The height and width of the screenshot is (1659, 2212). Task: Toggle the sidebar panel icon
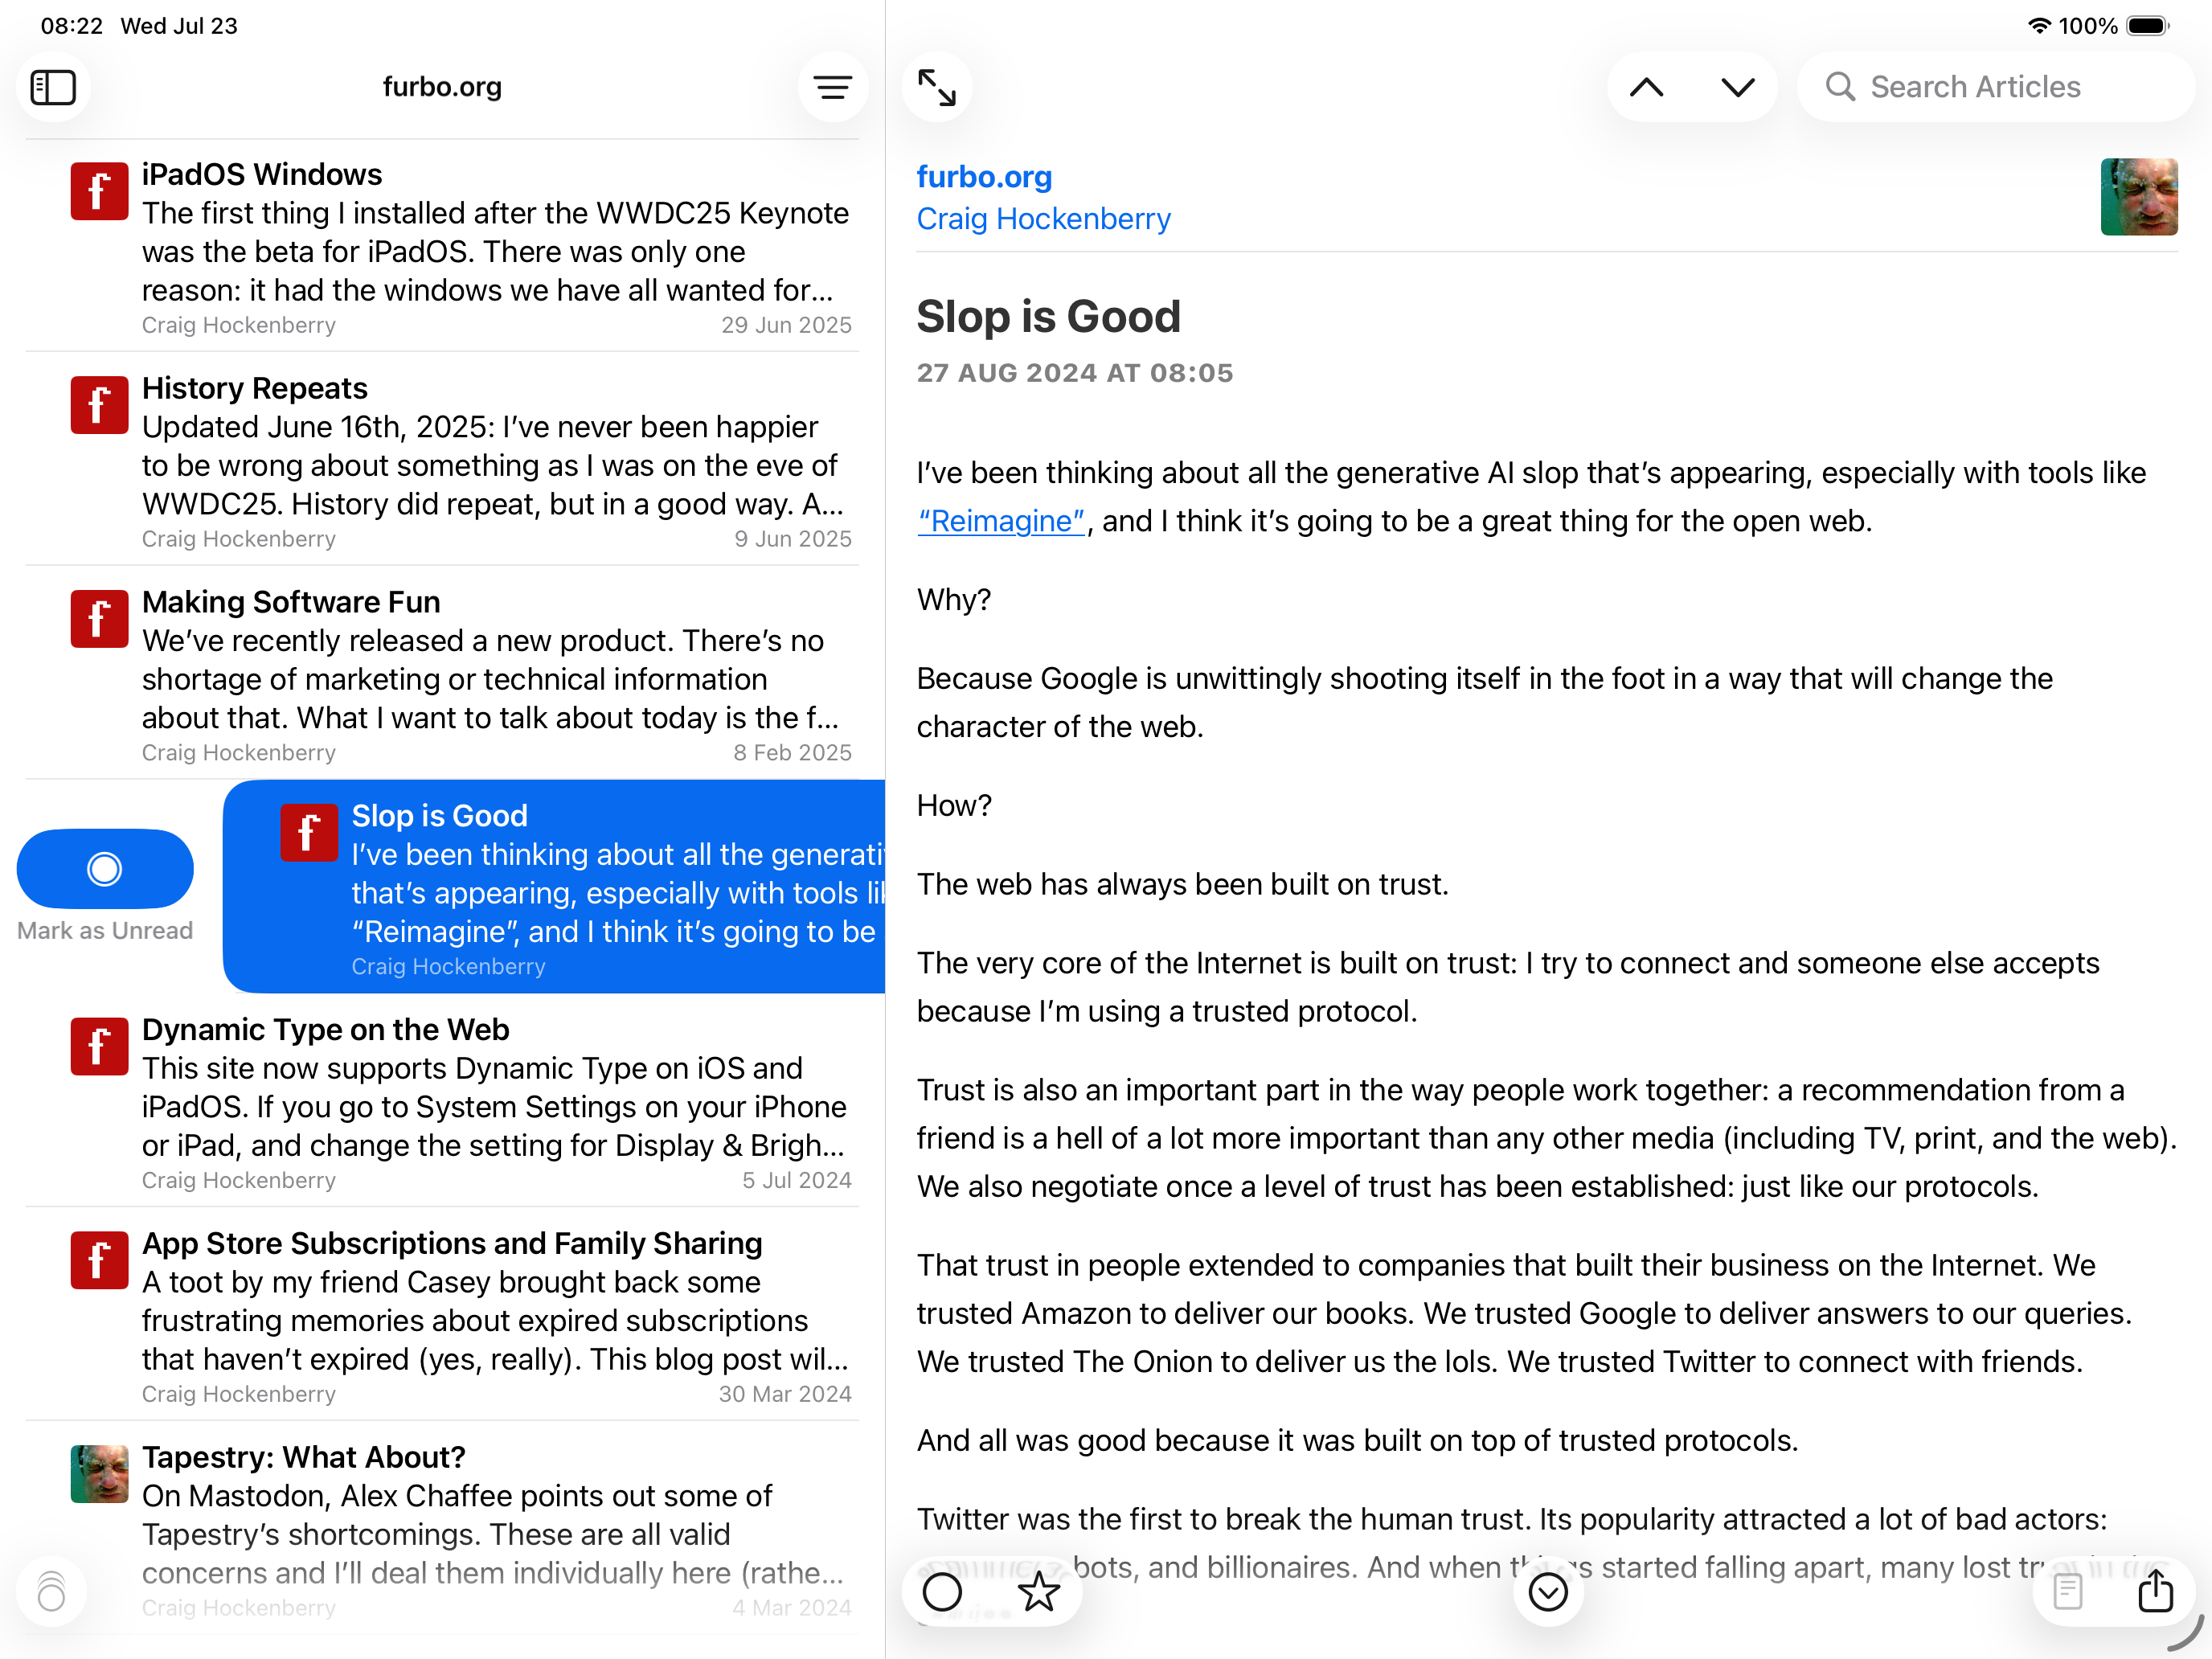(54, 87)
